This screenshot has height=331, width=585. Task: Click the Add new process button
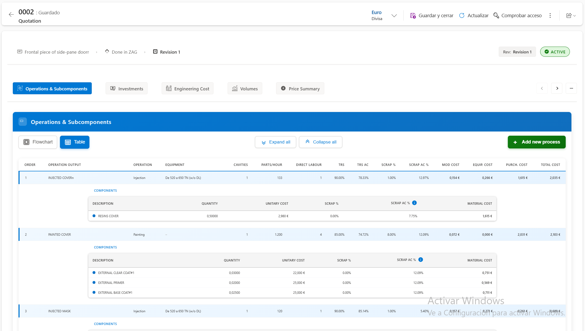click(537, 142)
